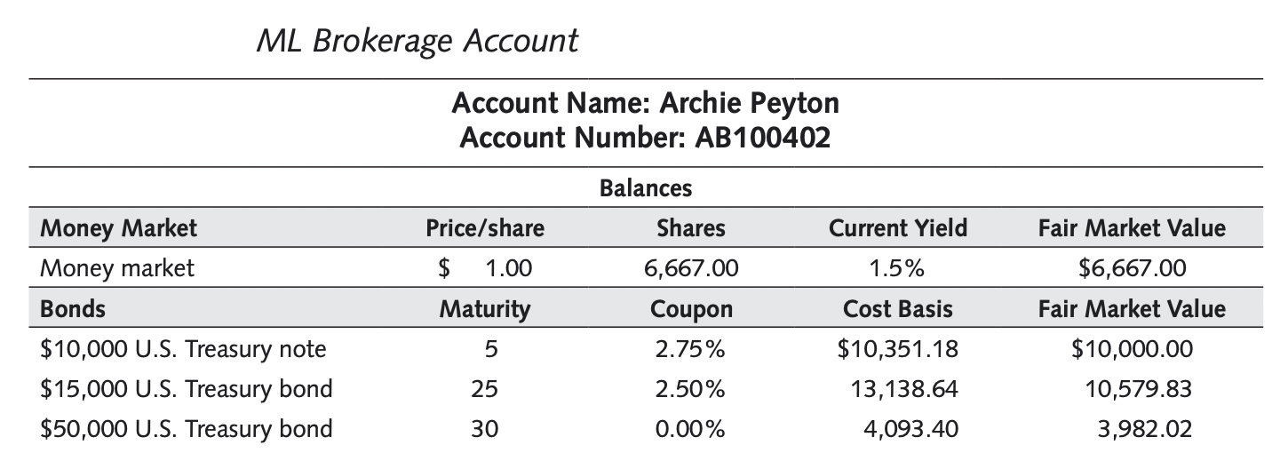Click the Price/share column header
The width and height of the screenshot is (1288, 453).
[485, 228]
